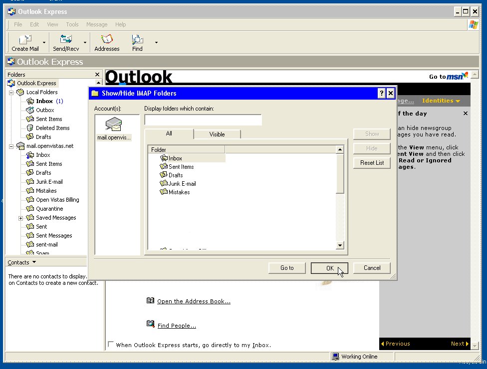Open the Addresses book icon

coord(107,39)
